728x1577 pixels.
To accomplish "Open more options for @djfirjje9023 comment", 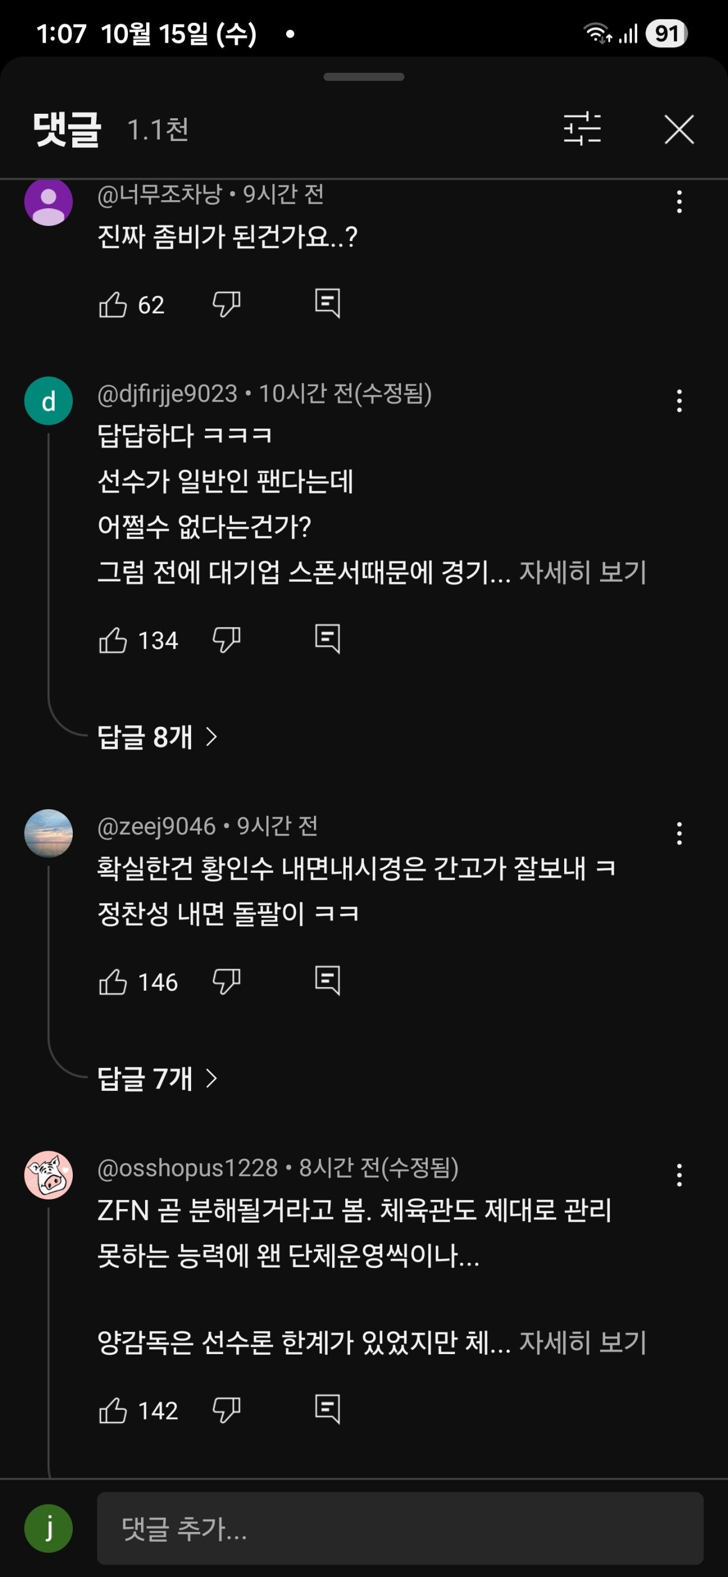I will coord(679,401).
